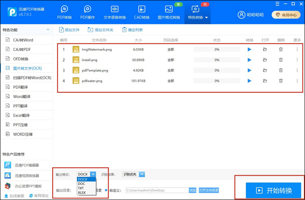Screen dimensions: 305x200
Task: Open more options for pdfTemplate.png row
Action: click(x=297, y=71)
